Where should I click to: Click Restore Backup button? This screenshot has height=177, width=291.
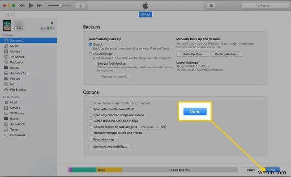point(227,54)
